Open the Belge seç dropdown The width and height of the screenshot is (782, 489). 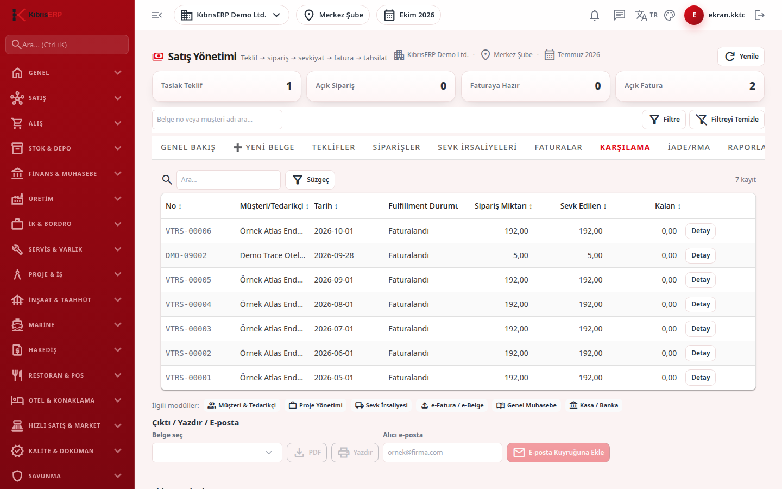pyautogui.click(x=217, y=453)
